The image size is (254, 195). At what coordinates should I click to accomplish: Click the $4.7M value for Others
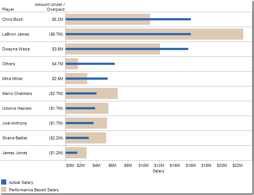pyautogui.click(x=58, y=64)
